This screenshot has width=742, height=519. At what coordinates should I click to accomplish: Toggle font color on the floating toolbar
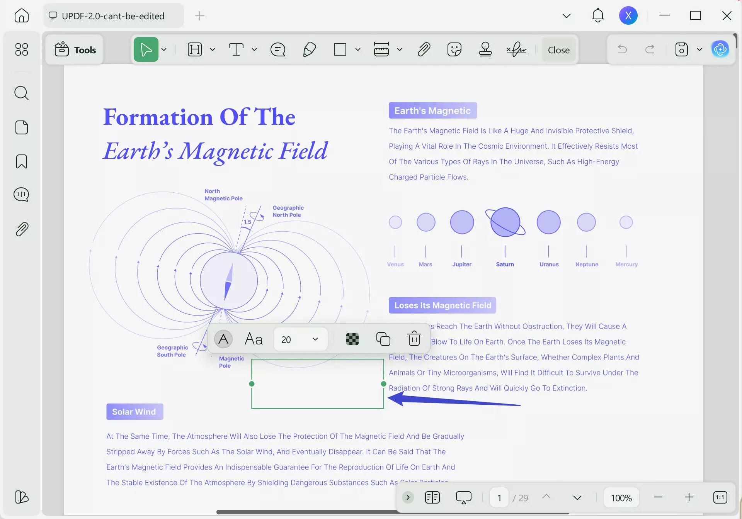223,339
